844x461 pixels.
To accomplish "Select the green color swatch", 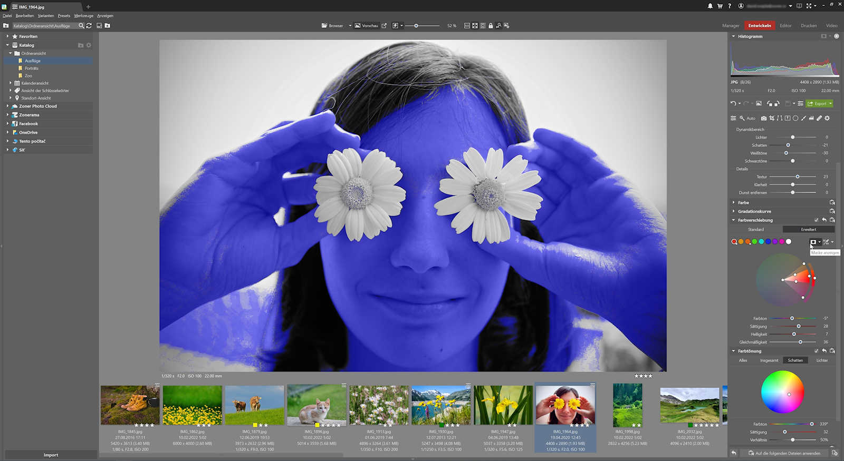I will coord(754,242).
